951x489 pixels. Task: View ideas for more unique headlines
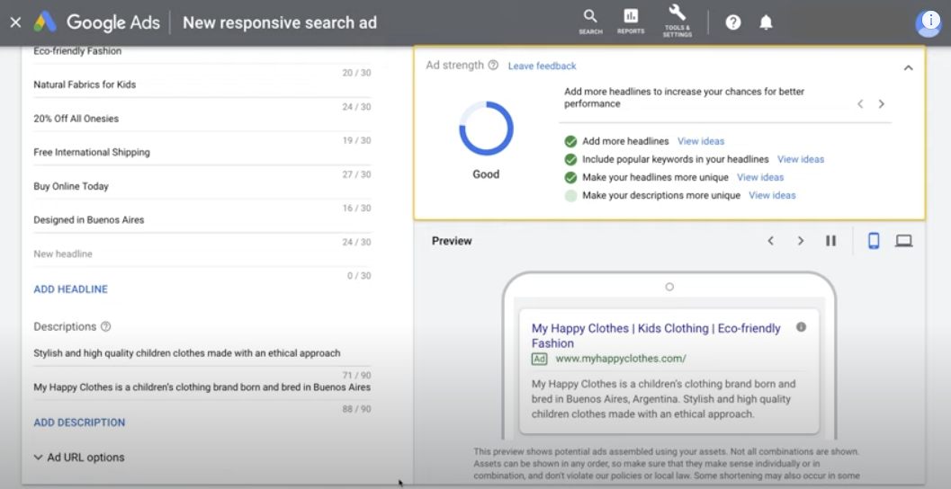[760, 178]
